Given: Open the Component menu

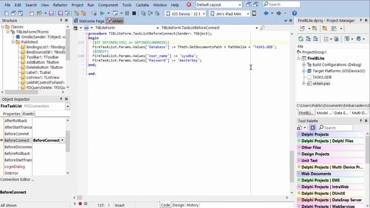Looking at the screenshot, I should tap(108, 5).
